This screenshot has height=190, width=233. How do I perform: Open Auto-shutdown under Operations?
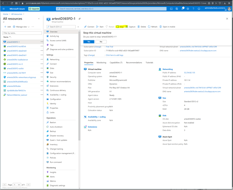(56, 127)
